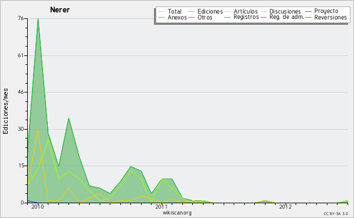Image resolution: width=354 pixels, height=218 pixels.
Task: Click the y-axis value 61
Action: coord(21,55)
